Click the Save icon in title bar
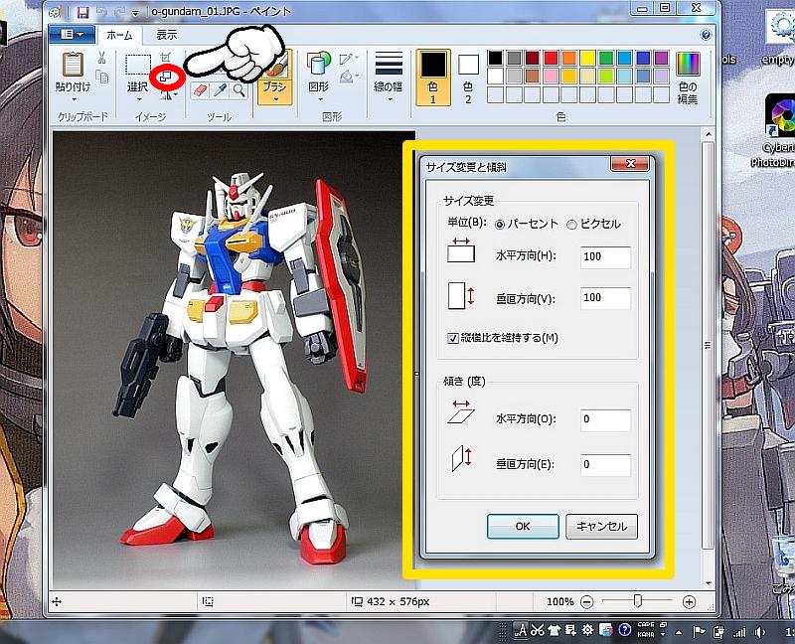 (x=82, y=13)
